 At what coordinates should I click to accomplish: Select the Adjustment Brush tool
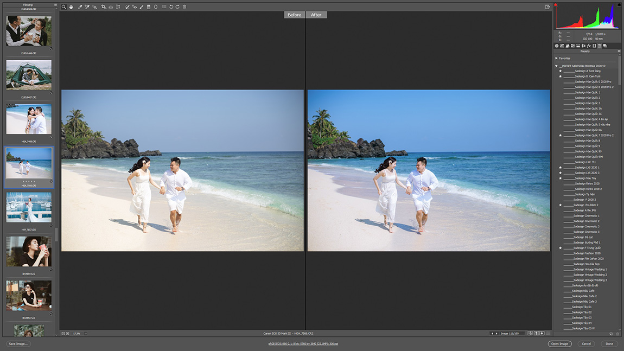pos(142,7)
